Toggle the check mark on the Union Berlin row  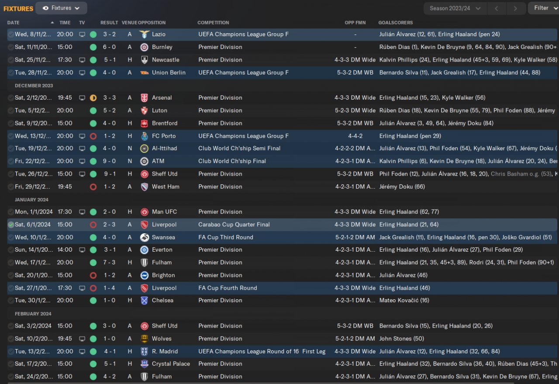coord(10,73)
